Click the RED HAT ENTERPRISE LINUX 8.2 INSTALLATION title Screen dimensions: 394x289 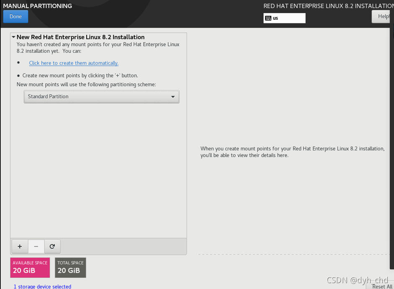pos(328,6)
